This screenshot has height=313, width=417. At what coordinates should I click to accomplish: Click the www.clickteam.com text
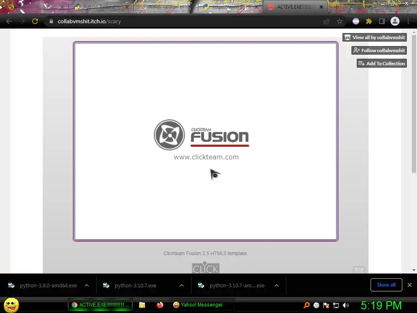206,157
